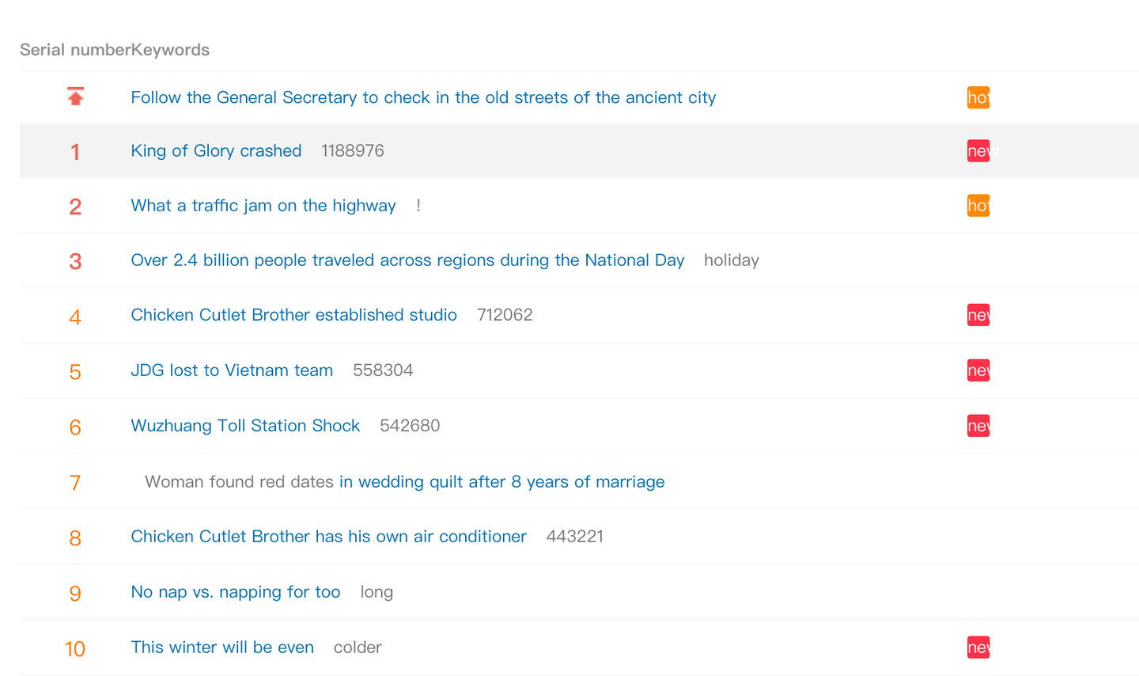Click the new badge on the colder winter topic
The height and width of the screenshot is (676, 1139).
pos(978,648)
